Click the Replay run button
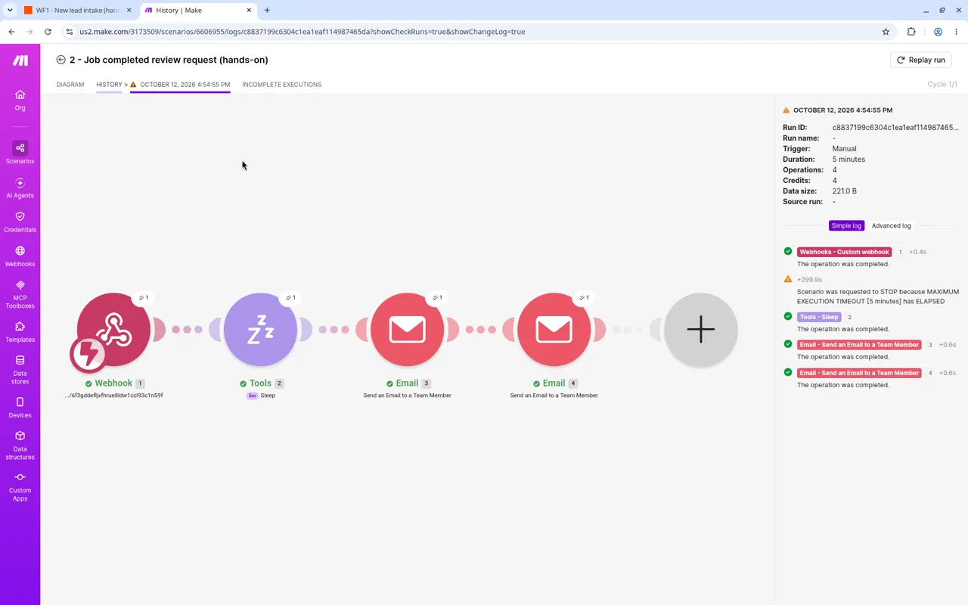Screen dimensions: 968x605 coord(920,60)
